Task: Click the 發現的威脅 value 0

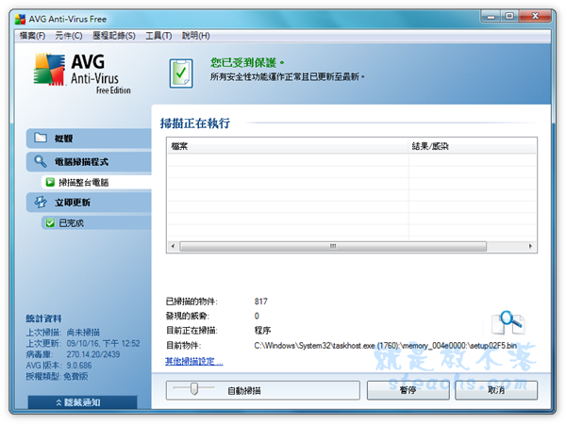Action: [257, 317]
